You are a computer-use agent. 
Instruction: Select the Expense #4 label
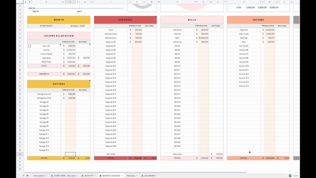coord(111,42)
